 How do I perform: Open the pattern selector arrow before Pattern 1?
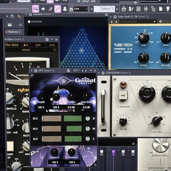(92, 9)
